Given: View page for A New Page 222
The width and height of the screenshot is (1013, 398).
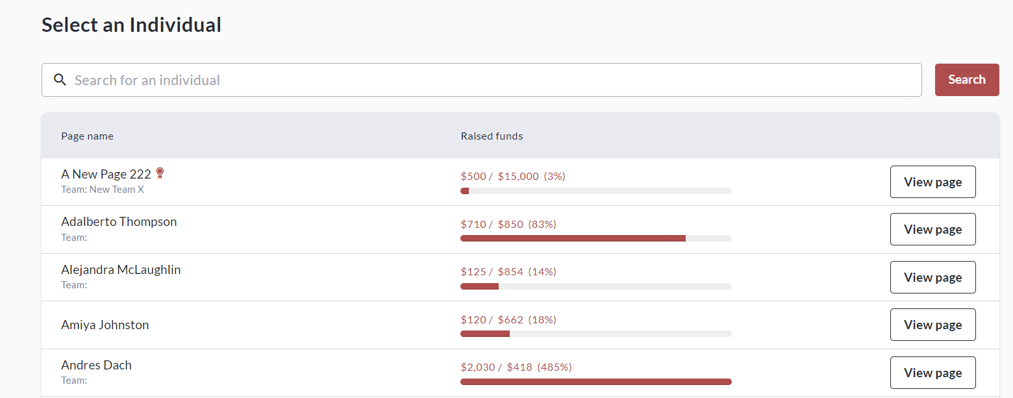Looking at the screenshot, I should 932,182.
